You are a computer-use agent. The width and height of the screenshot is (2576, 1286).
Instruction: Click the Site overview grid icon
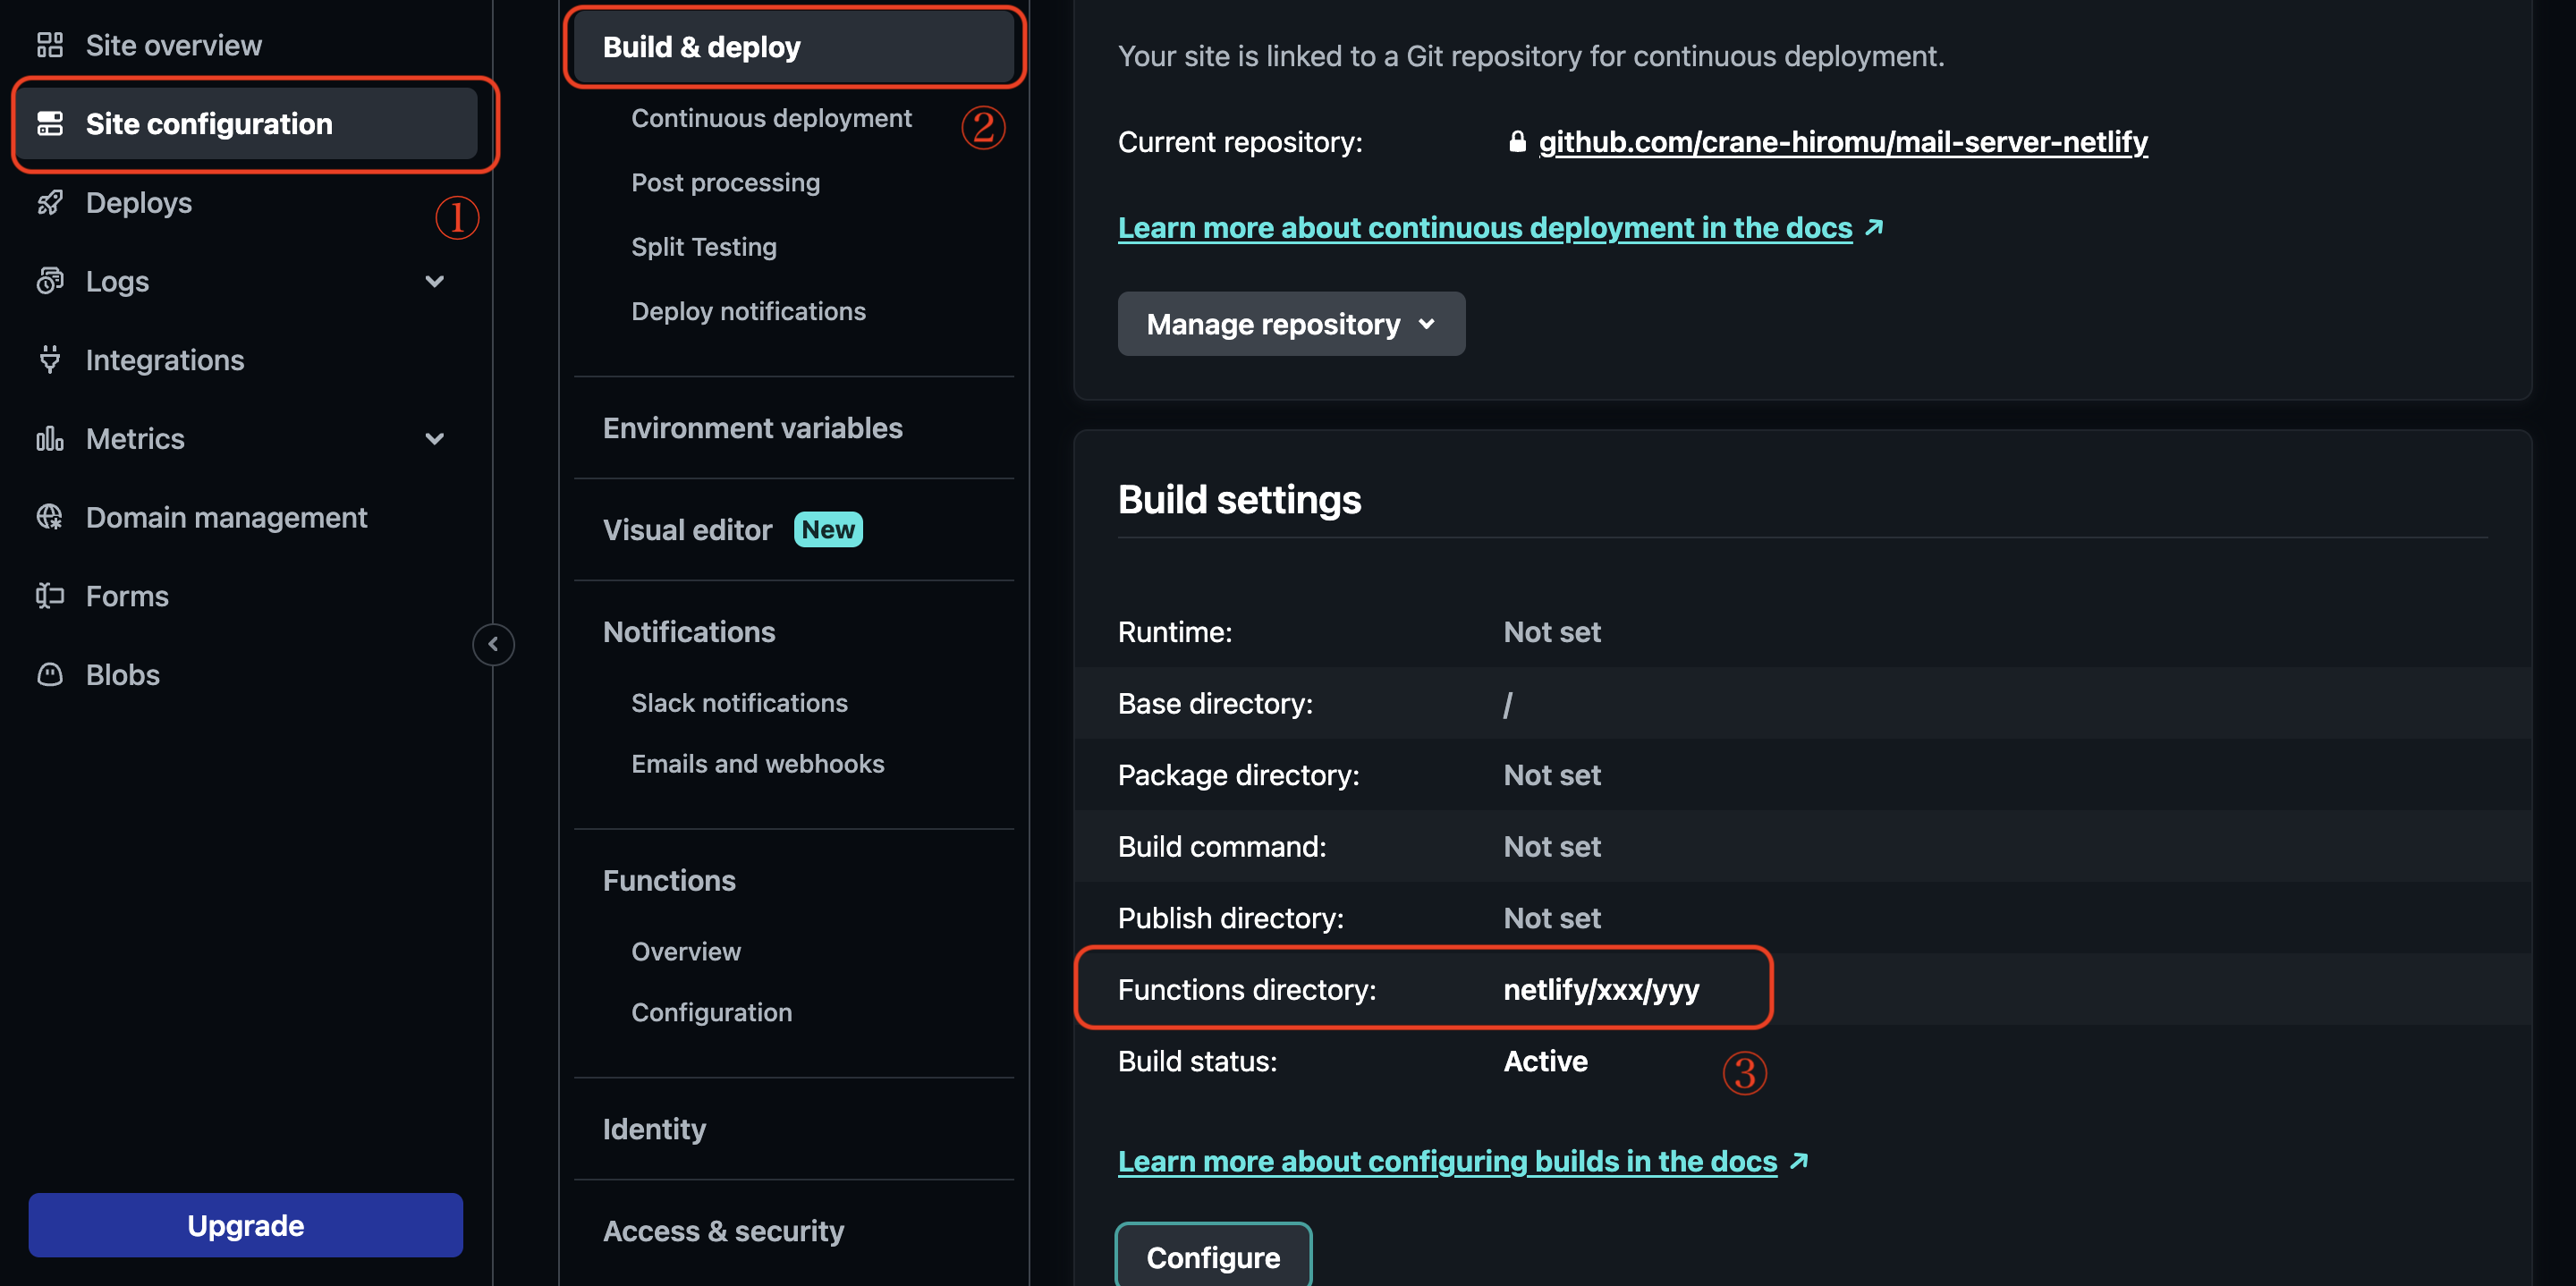point(49,45)
